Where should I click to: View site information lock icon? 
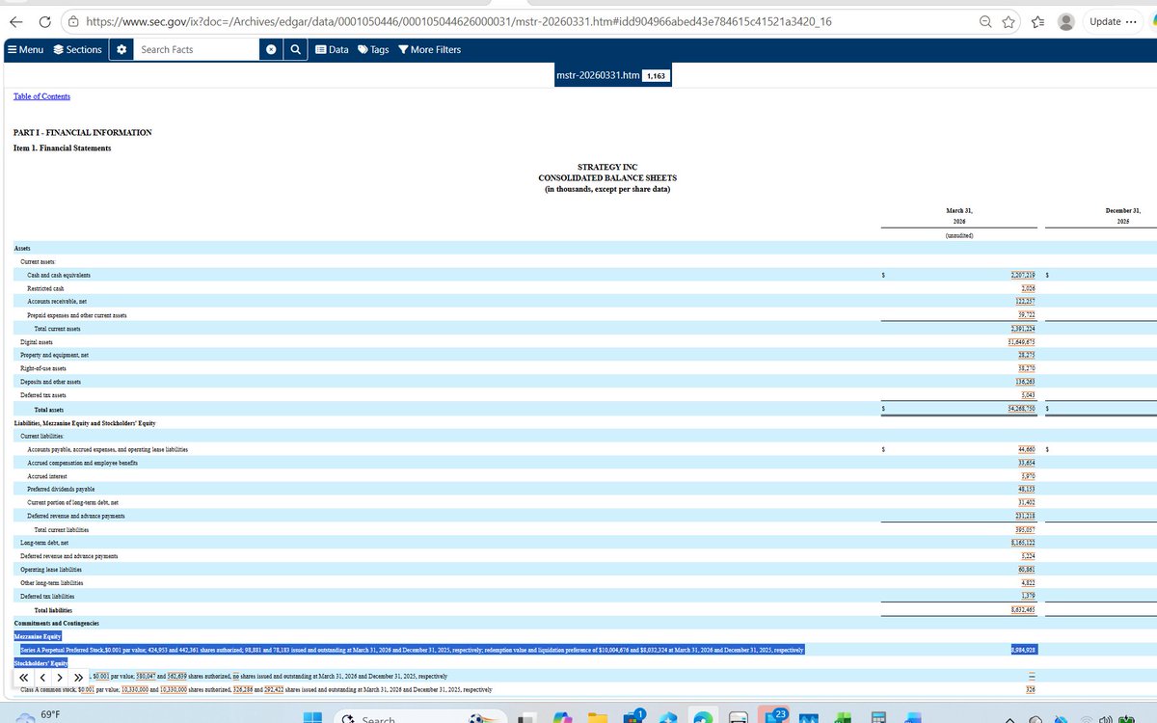coord(74,21)
